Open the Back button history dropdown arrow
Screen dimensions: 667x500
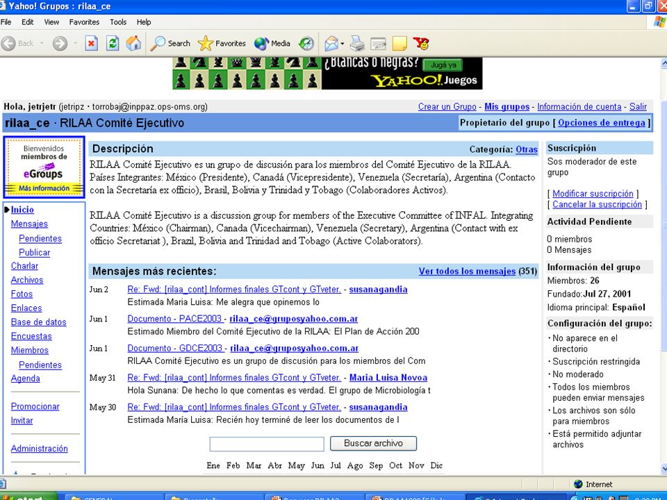[42, 43]
